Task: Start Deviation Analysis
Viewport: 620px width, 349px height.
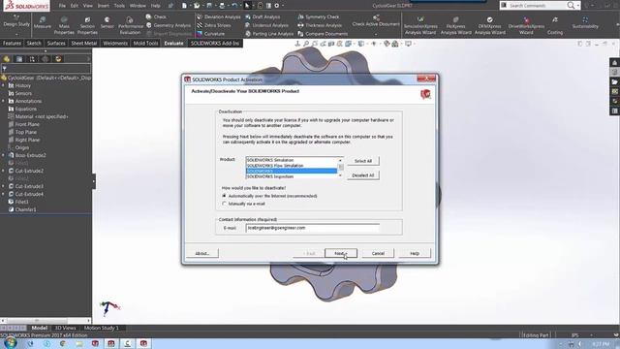Action: click(219, 17)
